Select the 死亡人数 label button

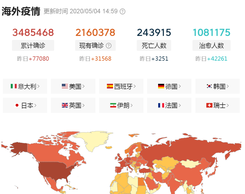click(x=154, y=46)
